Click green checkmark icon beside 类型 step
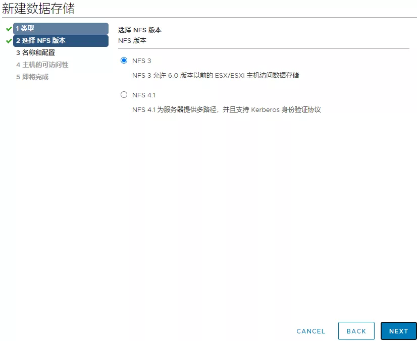417x341 pixels. click(x=9, y=29)
